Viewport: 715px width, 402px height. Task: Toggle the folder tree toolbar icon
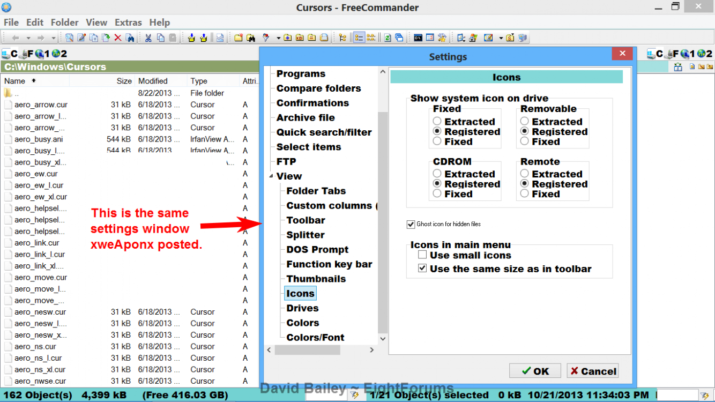tap(342, 38)
